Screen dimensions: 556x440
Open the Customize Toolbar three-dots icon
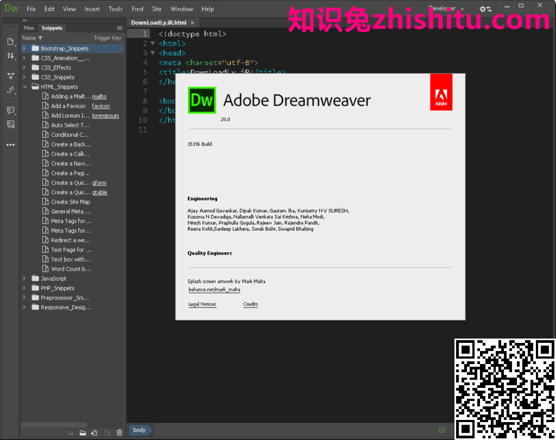pos(11,144)
